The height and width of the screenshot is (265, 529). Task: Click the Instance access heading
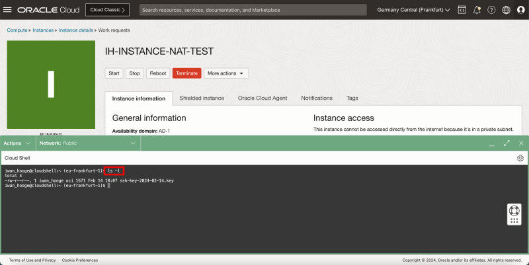tap(344, 118)
